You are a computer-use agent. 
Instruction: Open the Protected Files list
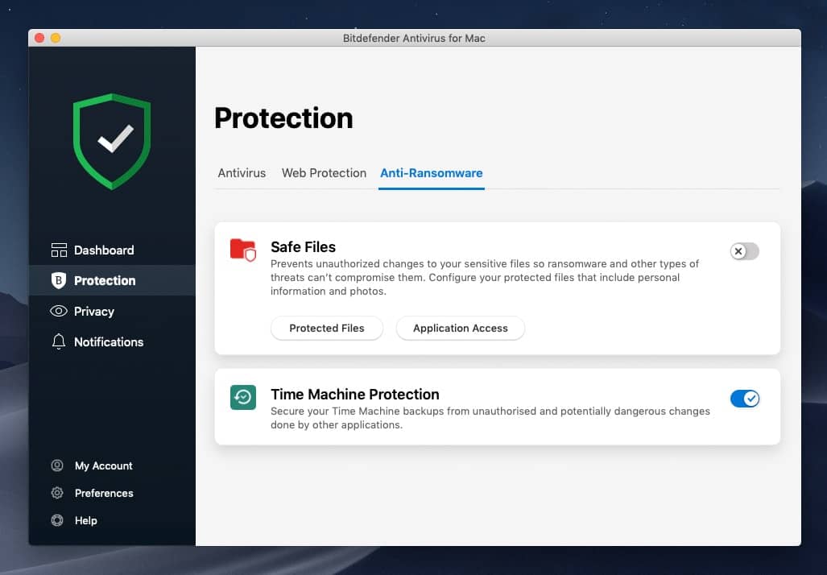[326, 328]
